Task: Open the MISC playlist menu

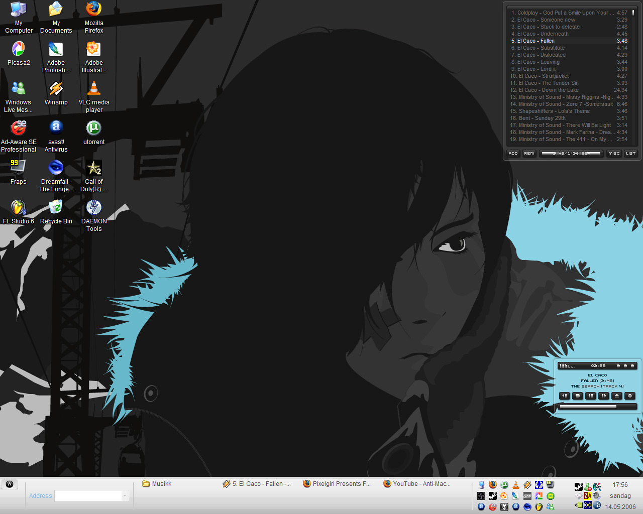Action: 614,154
